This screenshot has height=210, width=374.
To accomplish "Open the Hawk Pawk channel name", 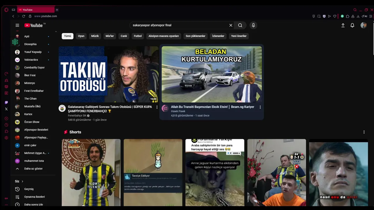I will 178,111.
